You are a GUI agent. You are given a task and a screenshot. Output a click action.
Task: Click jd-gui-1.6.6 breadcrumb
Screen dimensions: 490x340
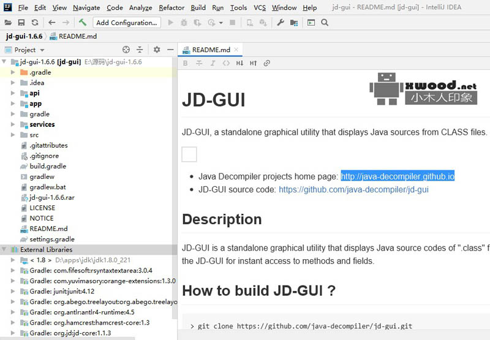coord(24,36)
